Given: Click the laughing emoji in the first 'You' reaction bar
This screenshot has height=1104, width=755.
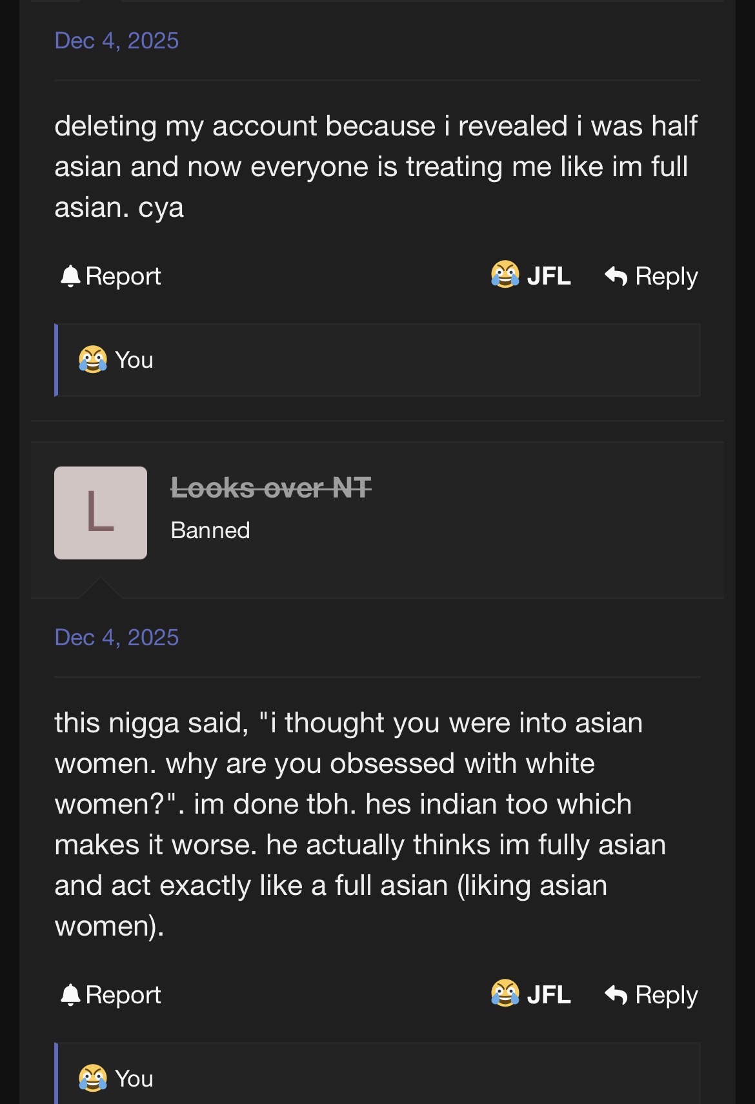Looking at the screenshot, I should click(x=92, y=359).
